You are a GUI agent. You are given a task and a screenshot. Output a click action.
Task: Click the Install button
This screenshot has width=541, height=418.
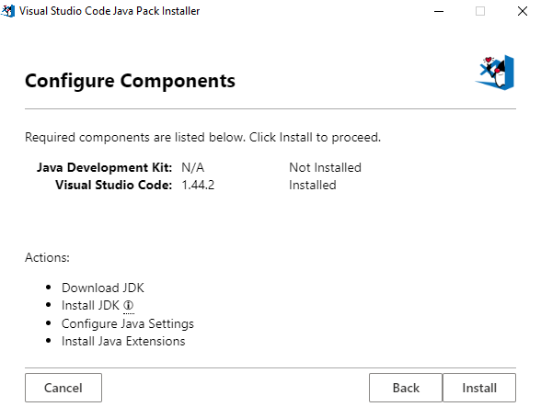click(x=478, y=388)
